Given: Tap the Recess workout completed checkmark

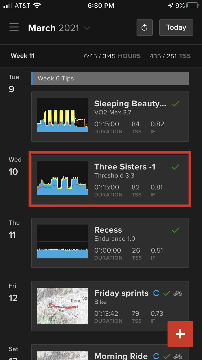Looking at the screenshot, I should 176,230.
